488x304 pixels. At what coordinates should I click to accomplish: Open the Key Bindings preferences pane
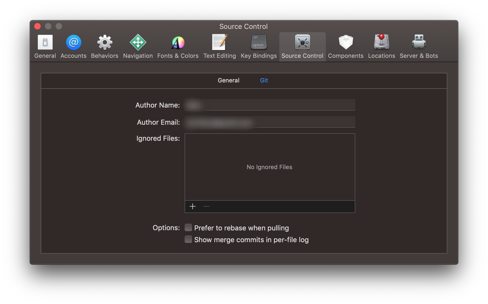[x=259, y=46]
